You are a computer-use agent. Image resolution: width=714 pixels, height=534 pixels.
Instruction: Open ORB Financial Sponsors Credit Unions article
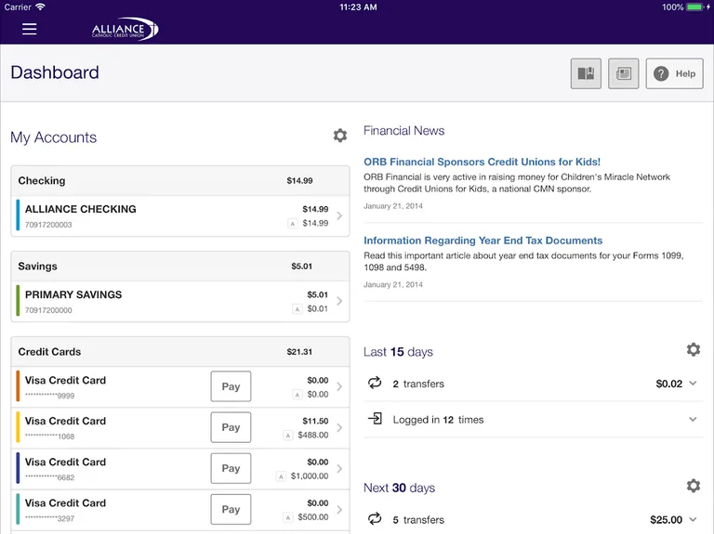482,162
